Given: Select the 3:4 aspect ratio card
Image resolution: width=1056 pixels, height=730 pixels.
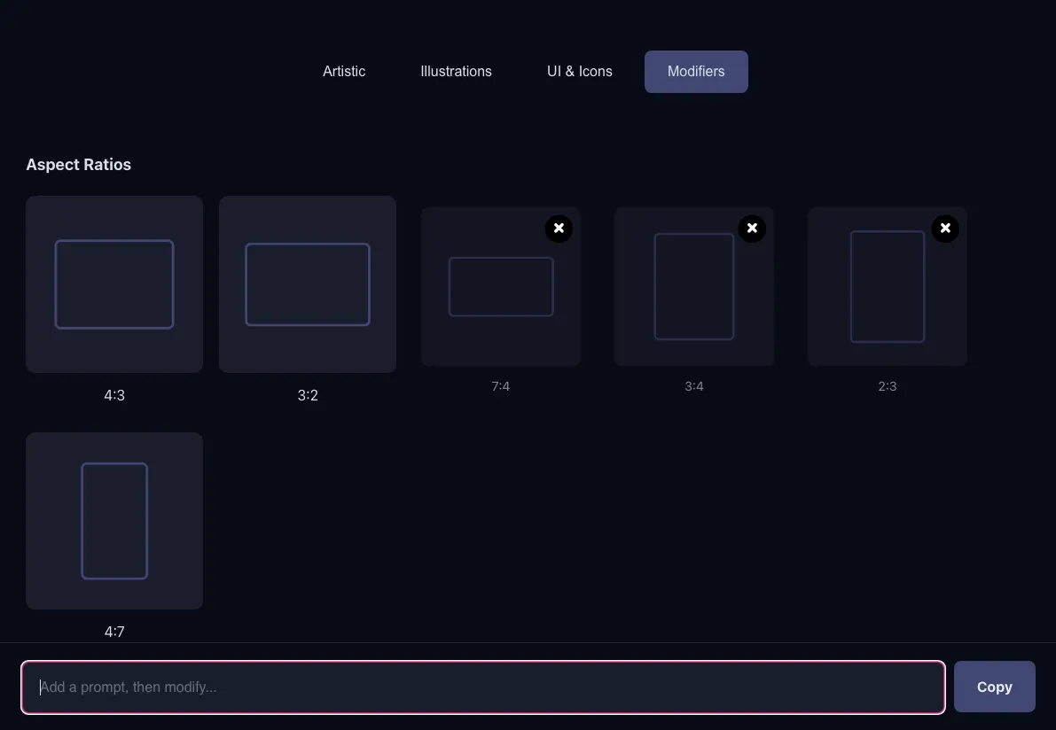Looking at the screenshot, I should [694, 287].
